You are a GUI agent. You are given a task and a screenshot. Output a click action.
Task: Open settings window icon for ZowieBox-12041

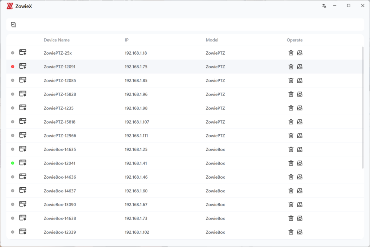[x=23, y=163]
